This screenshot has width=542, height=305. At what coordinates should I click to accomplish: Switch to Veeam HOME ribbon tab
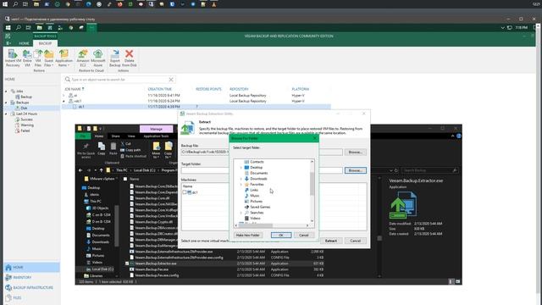[x=24, y=43]
